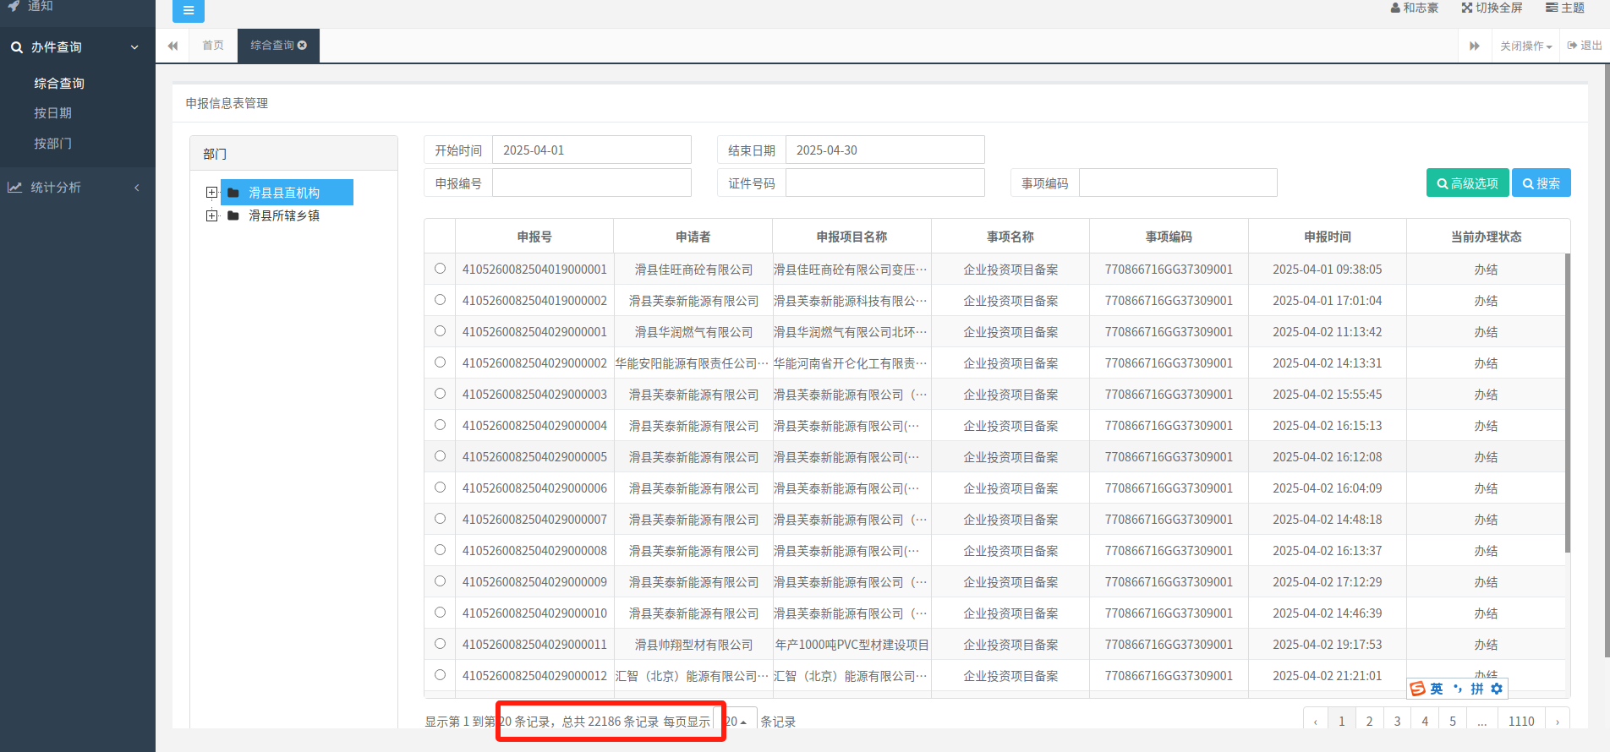
Task: Switch to the 首页 tab
Action: click(x=213, y=46)
